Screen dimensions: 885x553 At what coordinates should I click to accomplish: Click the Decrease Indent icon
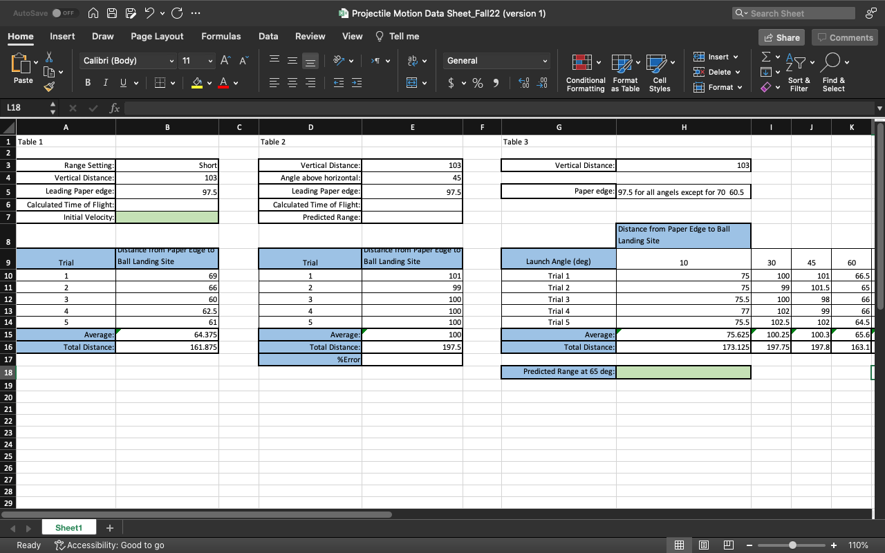click(x=339, y=83)
